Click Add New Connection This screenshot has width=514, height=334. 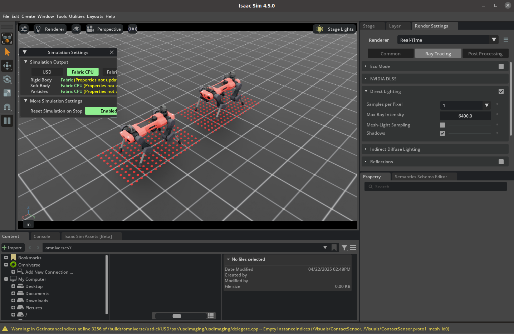click(49, 272)
